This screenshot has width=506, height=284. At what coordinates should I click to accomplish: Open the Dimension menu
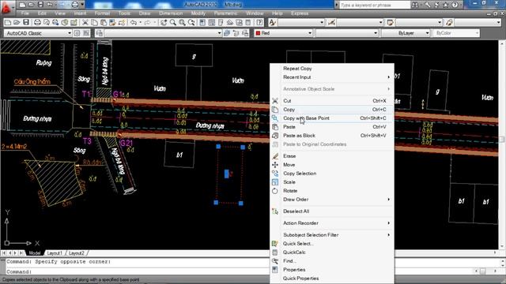(171, 13)
